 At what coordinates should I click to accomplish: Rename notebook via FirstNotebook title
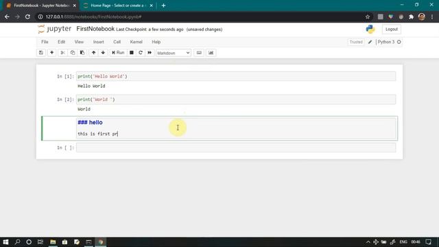(x=95, y=29)
